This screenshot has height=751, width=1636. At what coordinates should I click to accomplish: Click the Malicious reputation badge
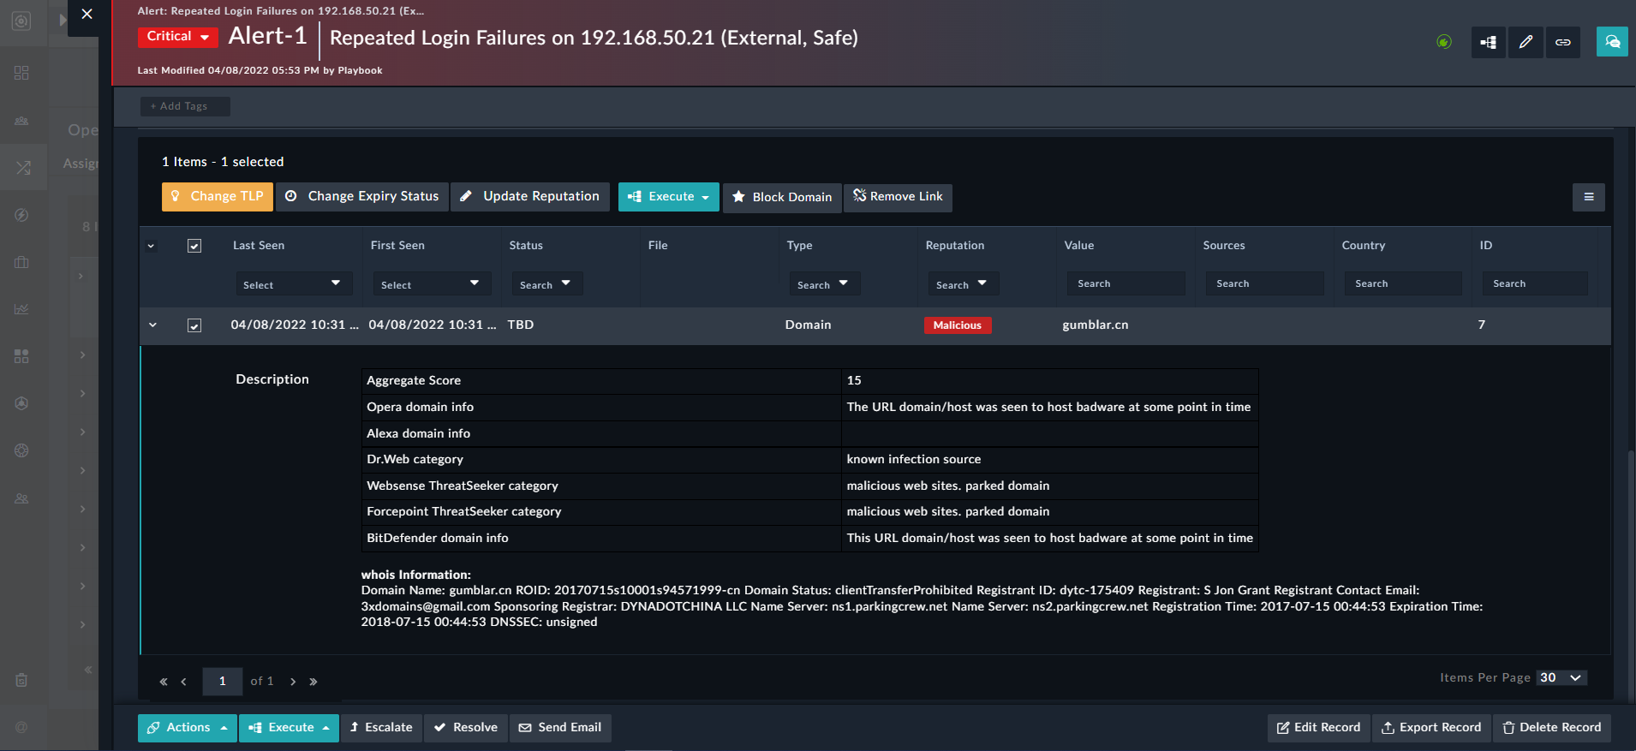[x=958, y=325]
